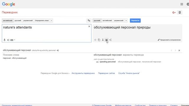Star the translation to save it
The height and width of the screenshot is (106, 189).
pyautogui.click(x=95, y=40)
